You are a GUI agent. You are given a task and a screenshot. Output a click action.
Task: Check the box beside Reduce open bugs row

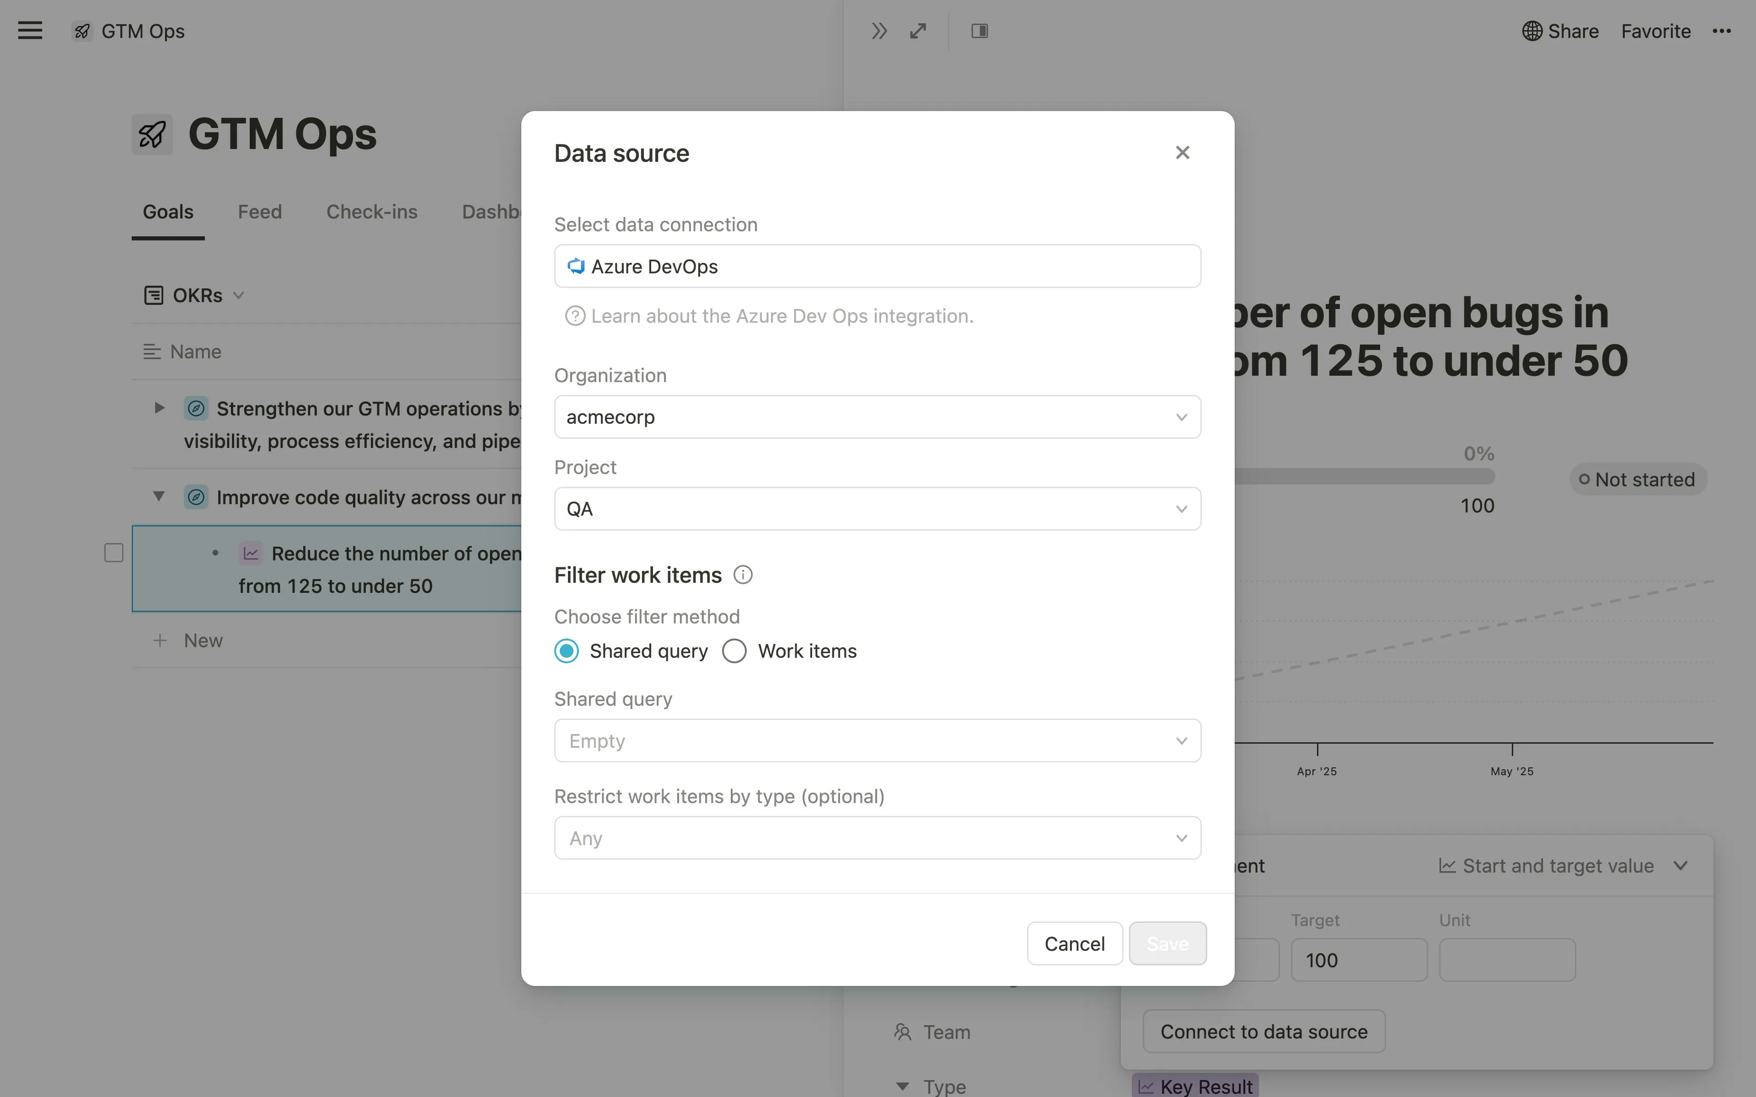pos(114,553)
